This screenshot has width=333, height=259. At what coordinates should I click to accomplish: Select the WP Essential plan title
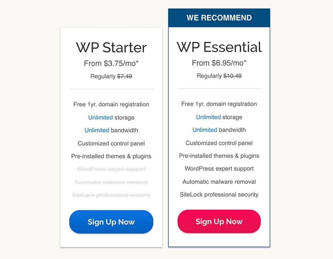(x=219, y=47)
